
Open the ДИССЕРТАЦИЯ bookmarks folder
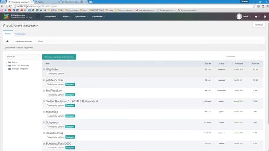(97, 10)
